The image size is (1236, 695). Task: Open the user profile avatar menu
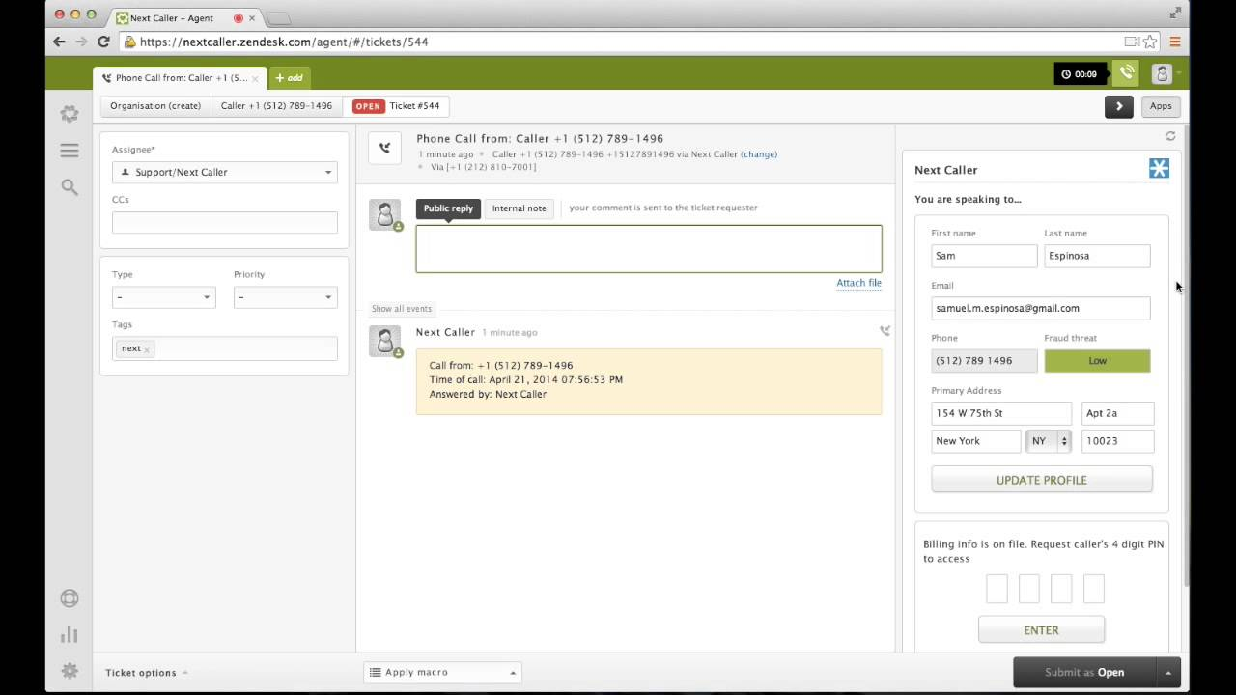pyautogui.click(x=1162, y=73)
